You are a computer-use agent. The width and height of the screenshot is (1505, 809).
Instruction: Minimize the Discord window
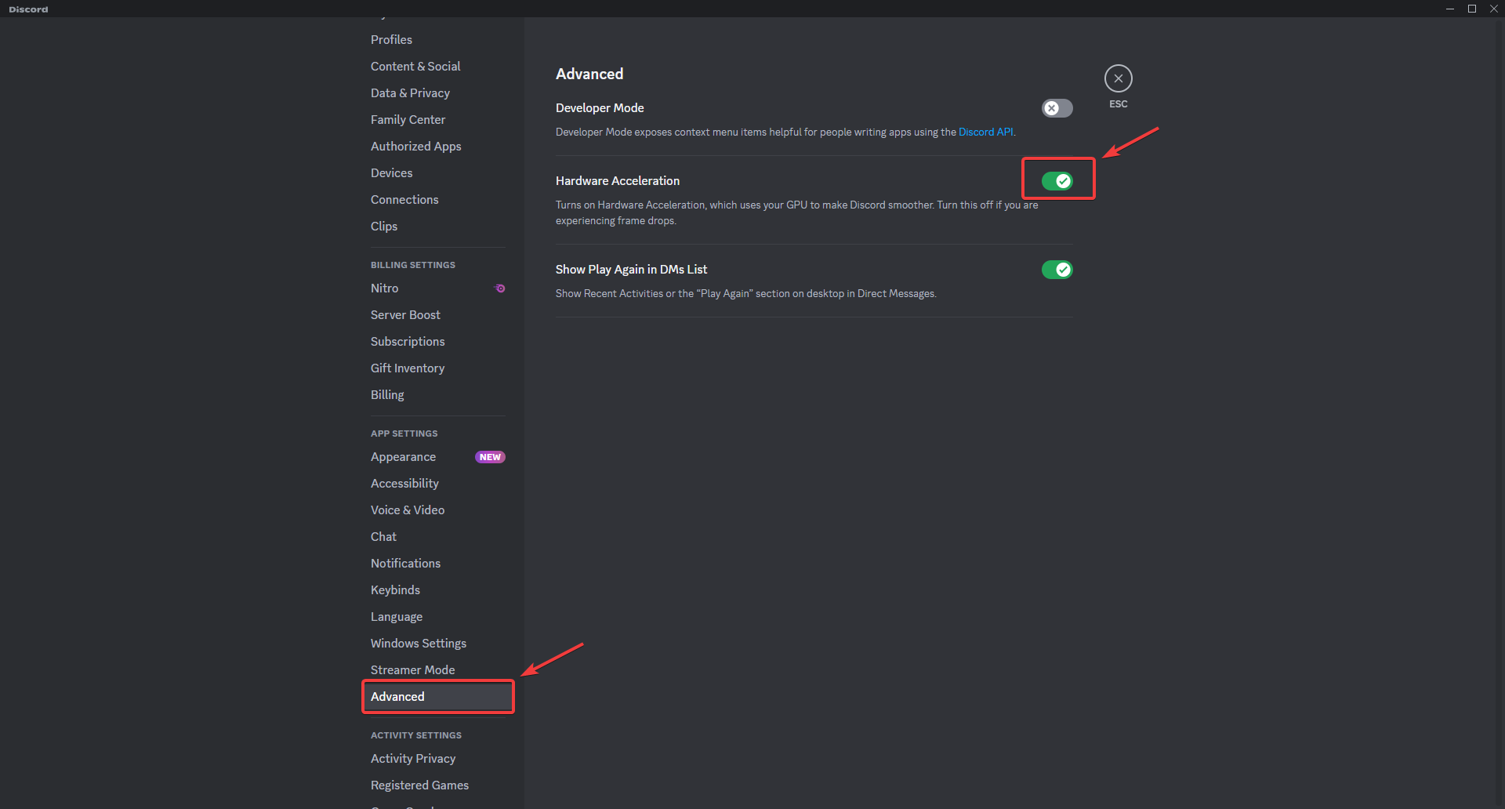click(x=1450, y=9)
